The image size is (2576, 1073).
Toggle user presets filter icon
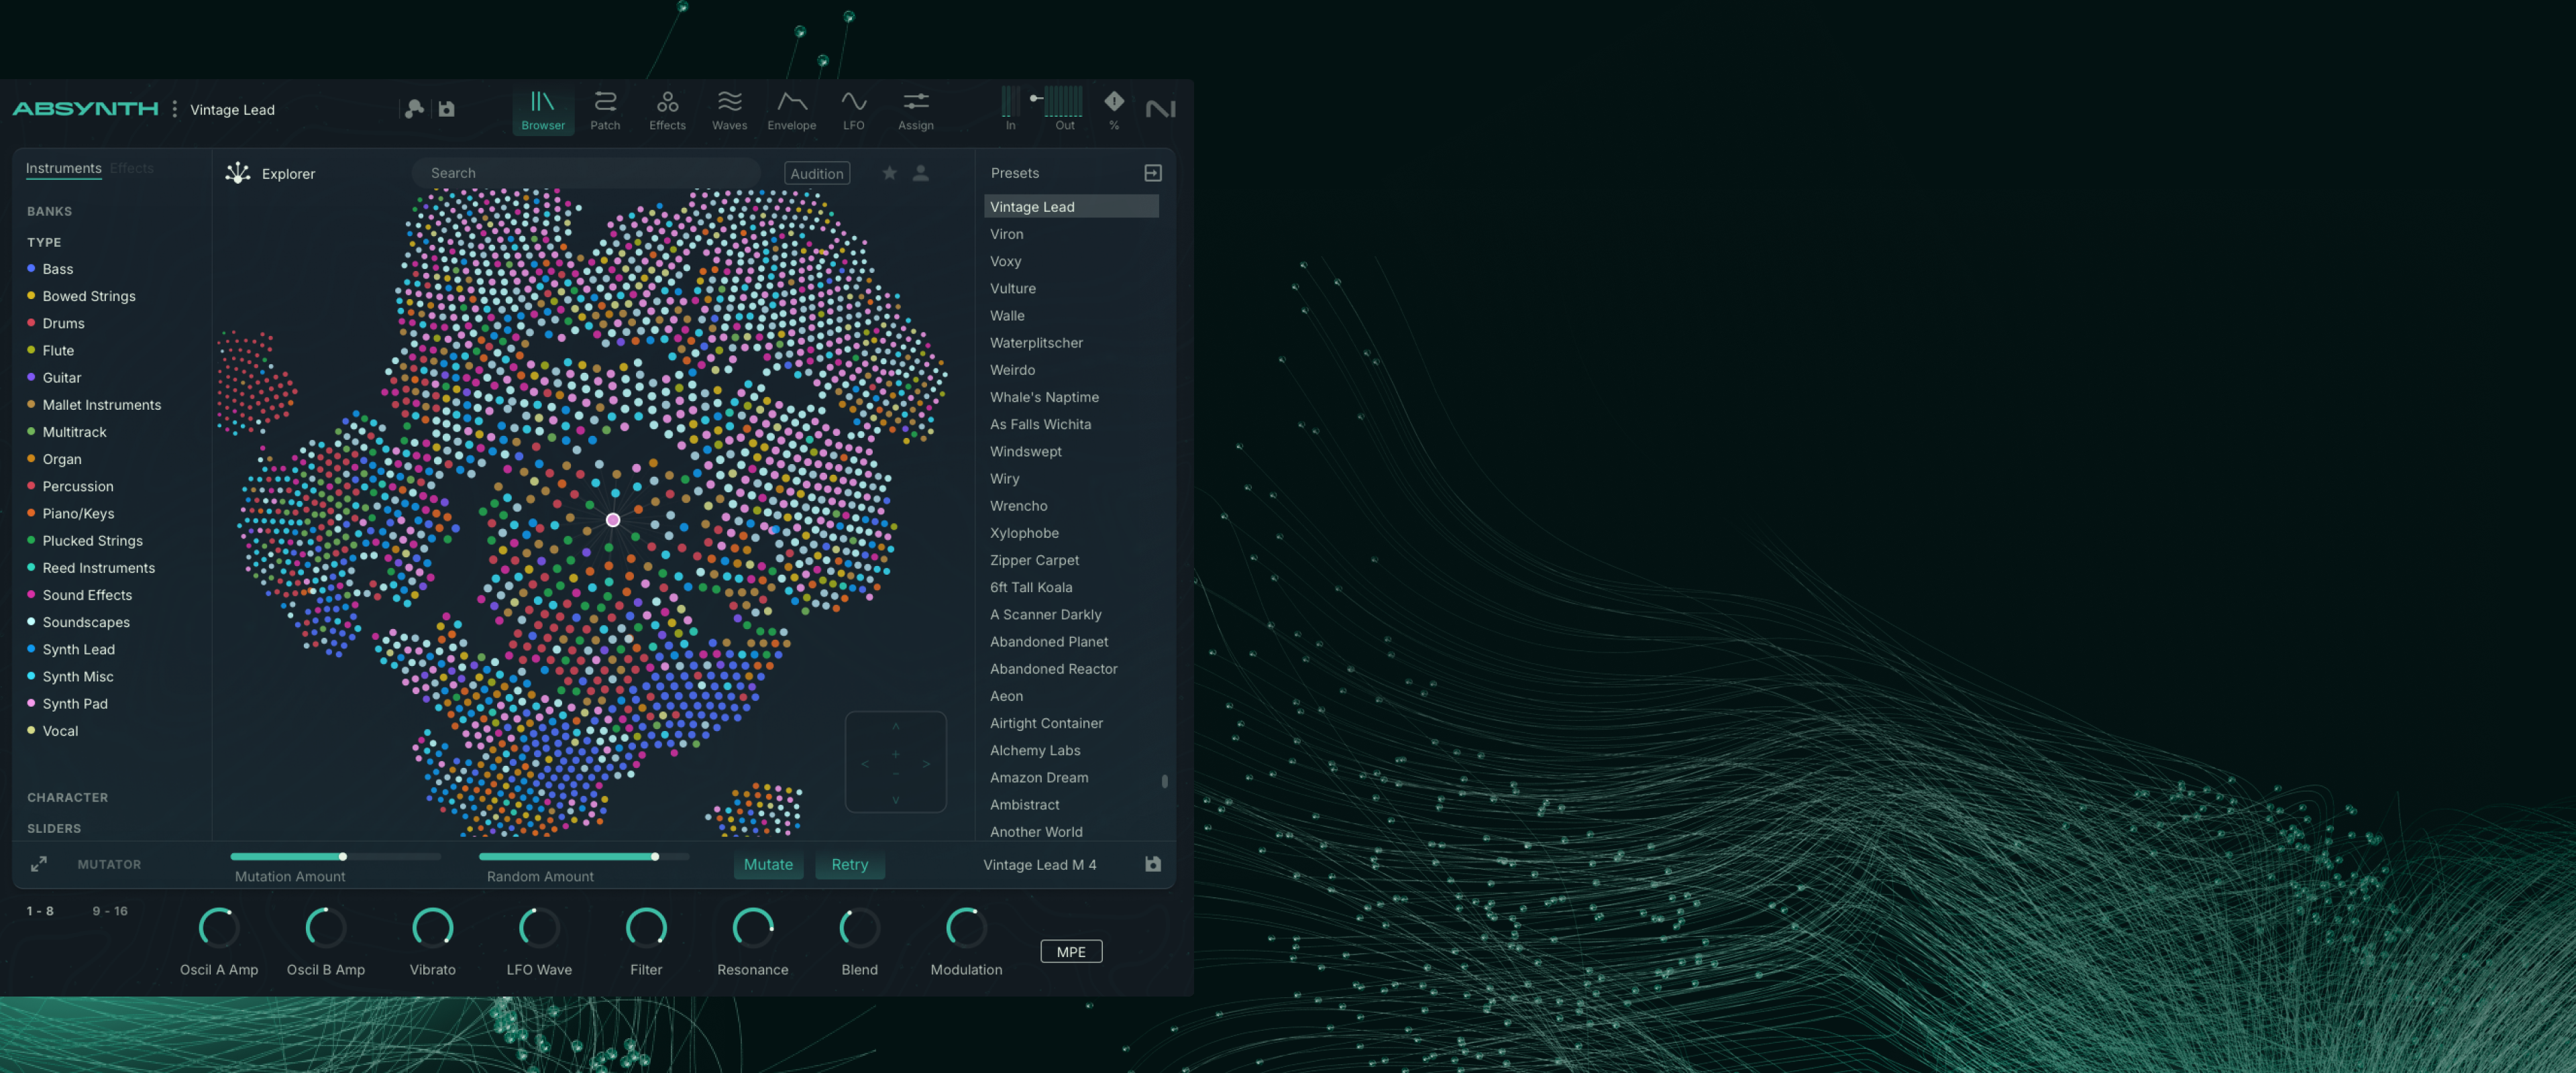tap(921, 173)
